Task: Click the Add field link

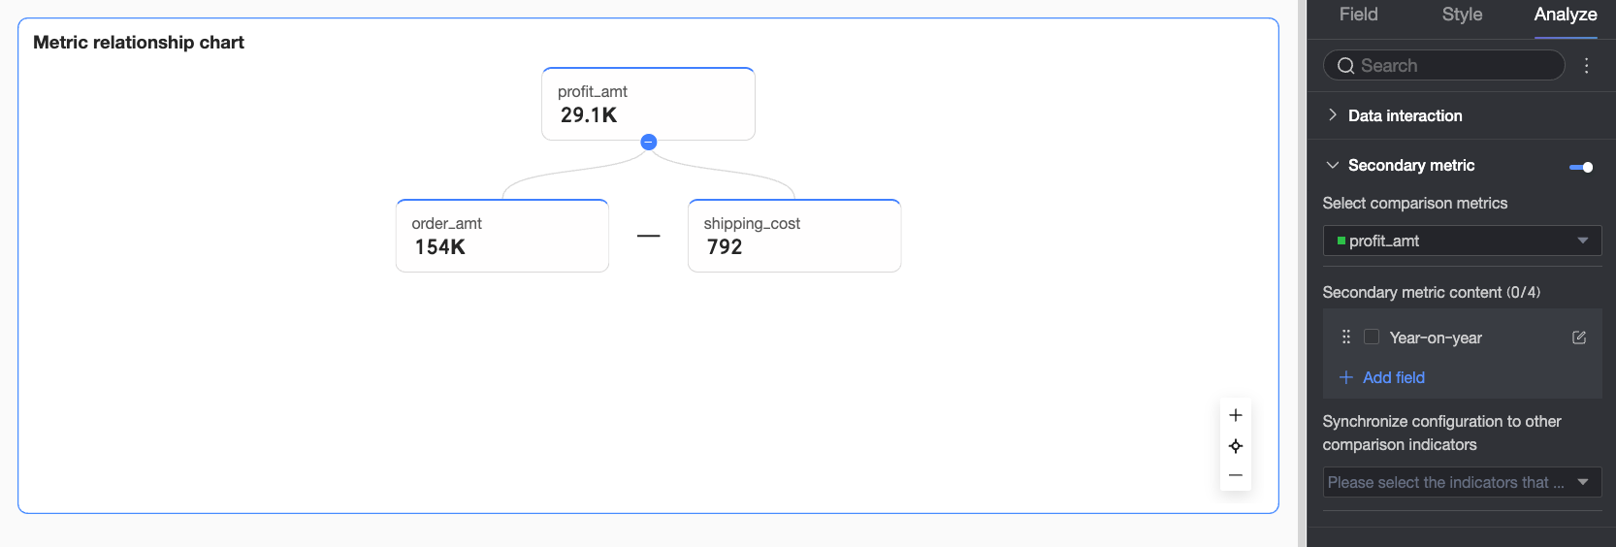Action: click(x=1394, y=377)
